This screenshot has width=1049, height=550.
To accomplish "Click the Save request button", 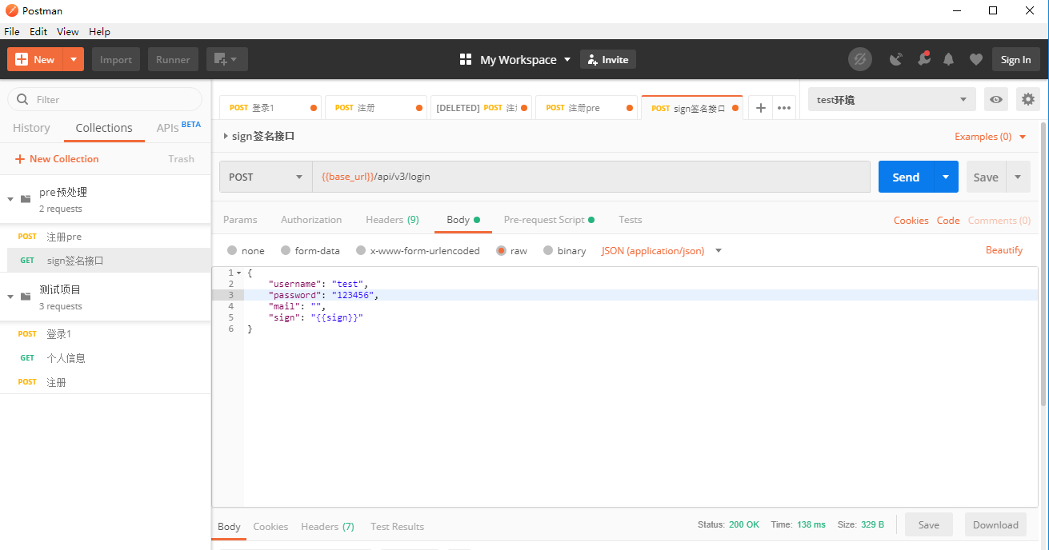I will pos(986,177).
